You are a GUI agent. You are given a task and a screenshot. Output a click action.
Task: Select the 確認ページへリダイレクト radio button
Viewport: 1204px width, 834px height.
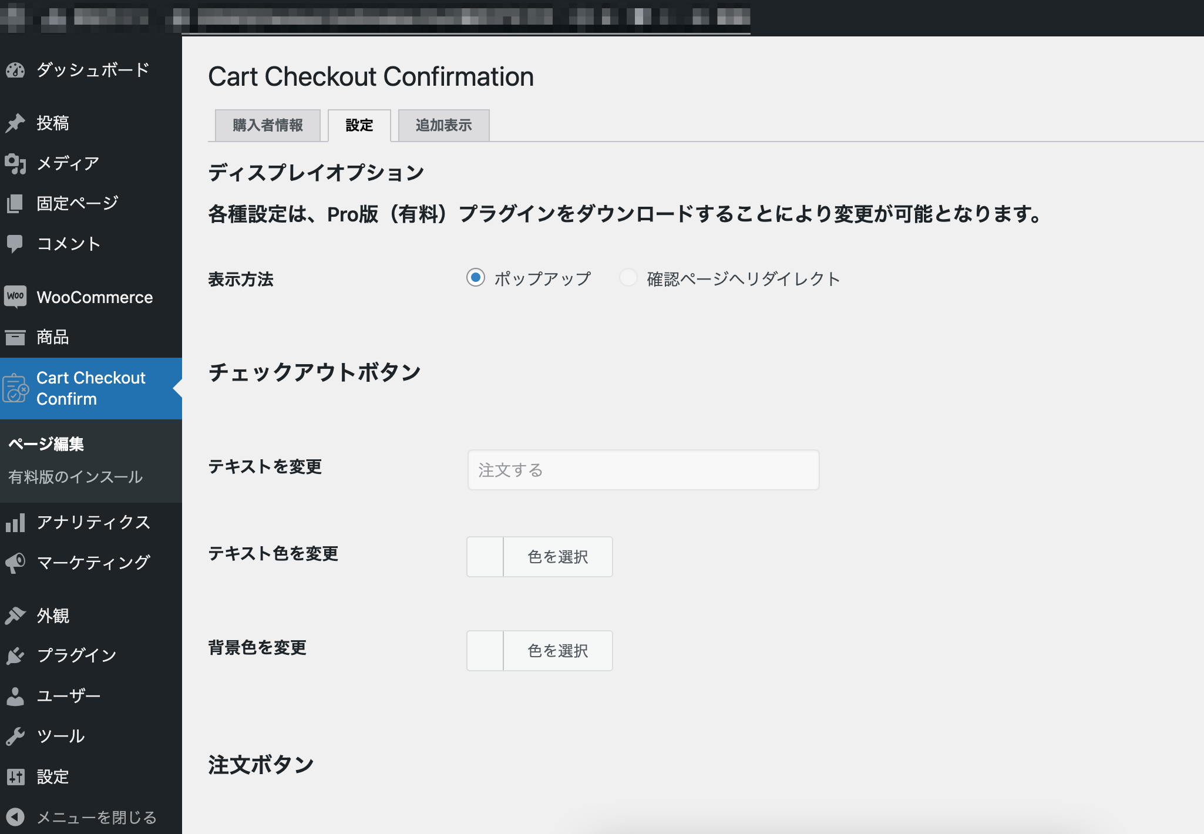628,278
